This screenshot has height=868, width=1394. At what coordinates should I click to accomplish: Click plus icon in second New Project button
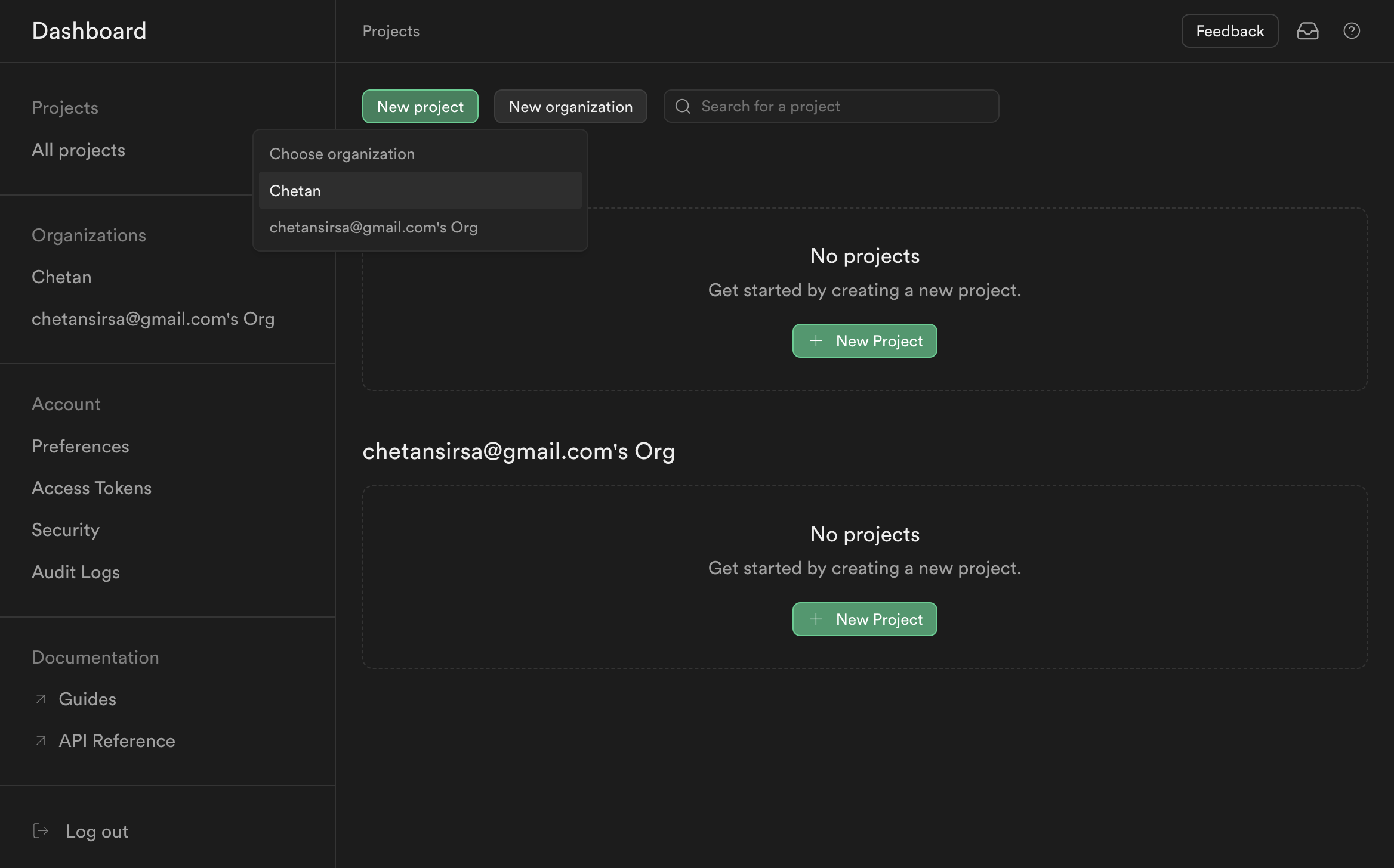tap(816, 619)
